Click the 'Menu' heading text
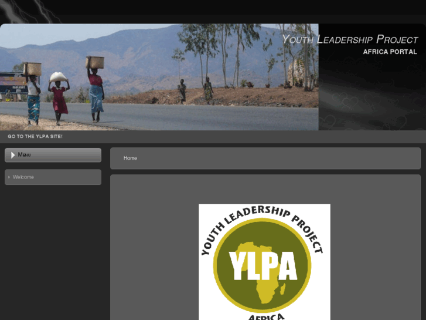The width and height of the screenshot is (426, 320). click(x=24, y=154)
